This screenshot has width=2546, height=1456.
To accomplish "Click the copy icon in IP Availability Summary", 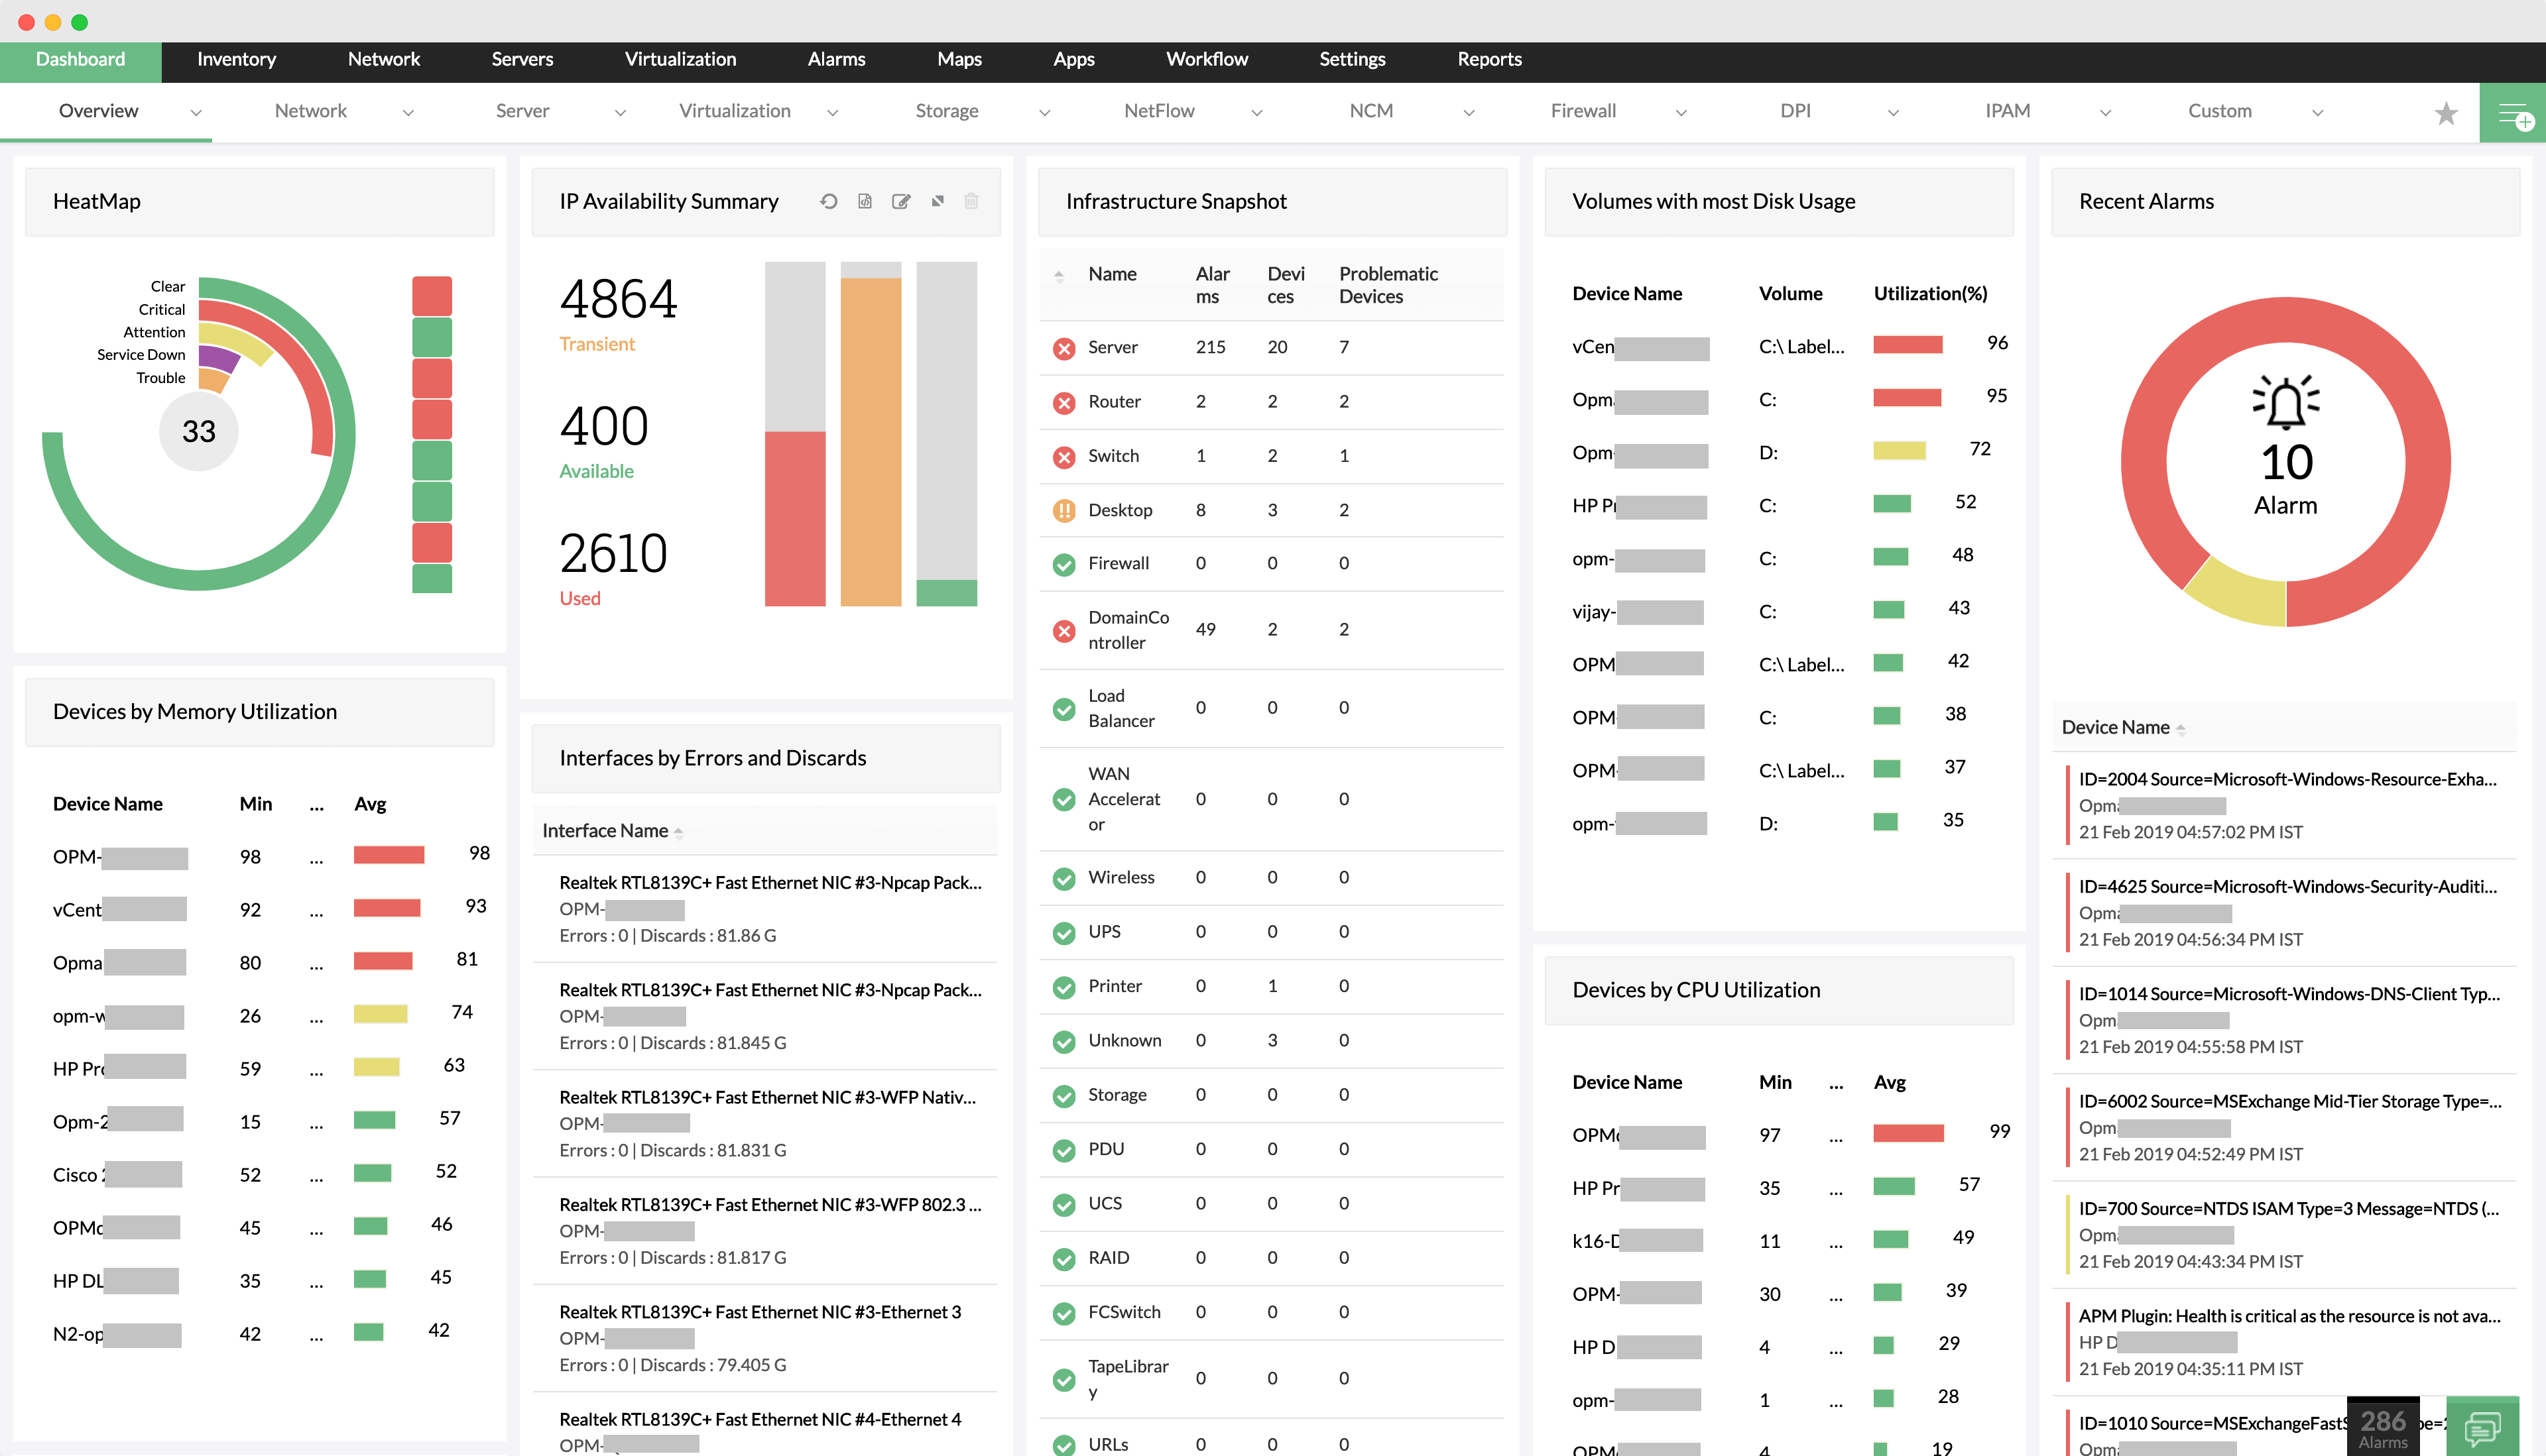I will [x=864, y=201].
